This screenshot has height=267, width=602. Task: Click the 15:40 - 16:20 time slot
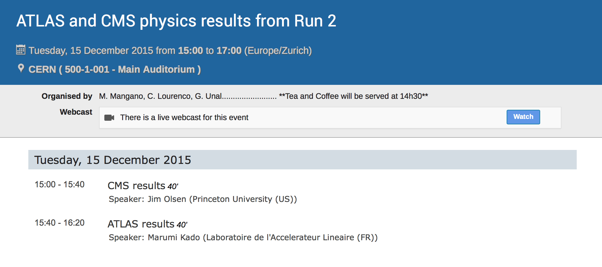point(60,223)
